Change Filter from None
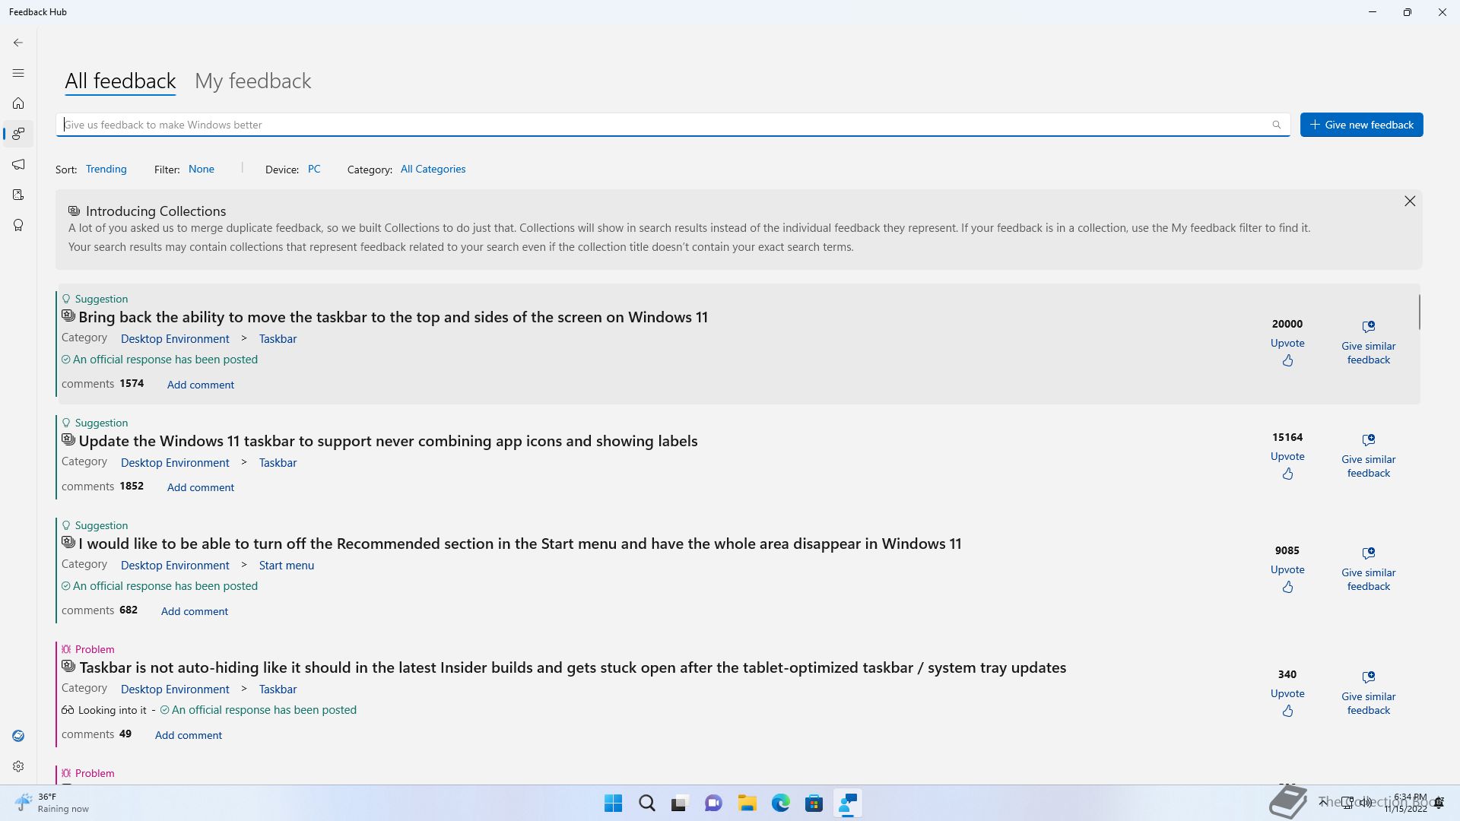1460x821 pixels. tap(202, 169)
